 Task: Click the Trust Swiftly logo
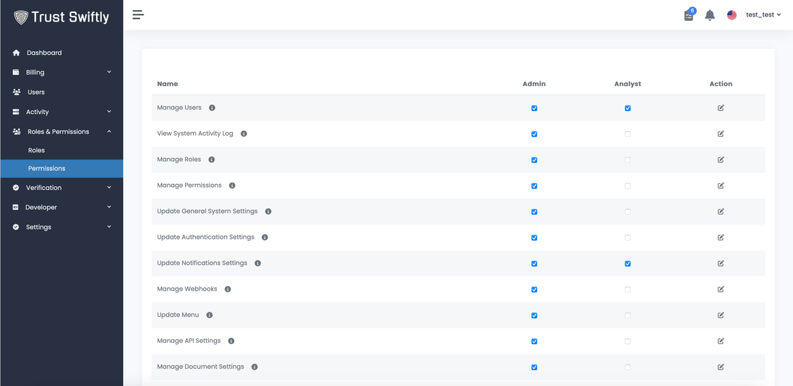(61, 17)
